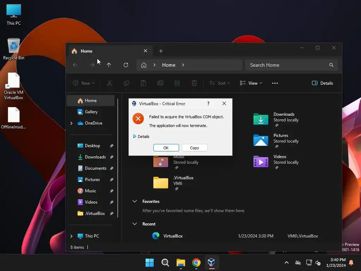Click the Search Home field
The image size is (361, 271).
[291, 65]
